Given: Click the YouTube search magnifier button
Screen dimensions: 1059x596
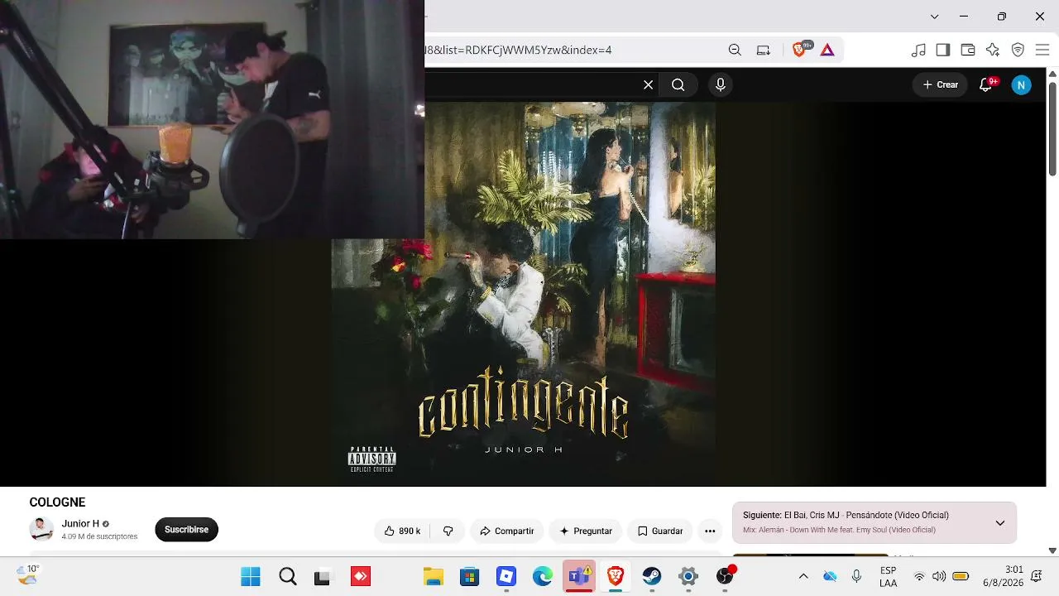Looking at the screenshot, I should click(678, 84).
